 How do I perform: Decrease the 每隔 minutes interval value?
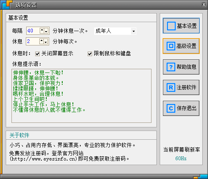point(46,31)
